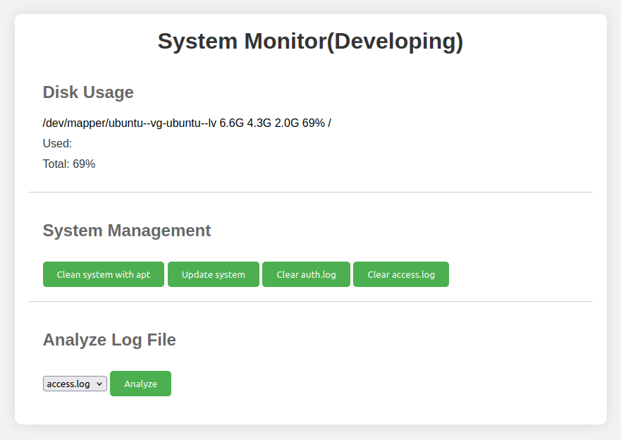Clear the auth.log file
This screenshot has width=621, height=440.
tap(306, 274)
